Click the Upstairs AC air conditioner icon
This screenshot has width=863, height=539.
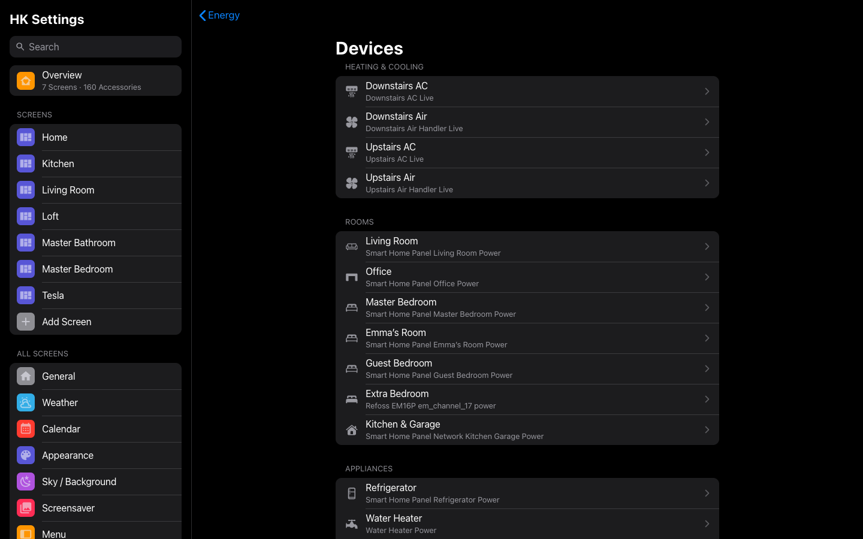[352, 153]
